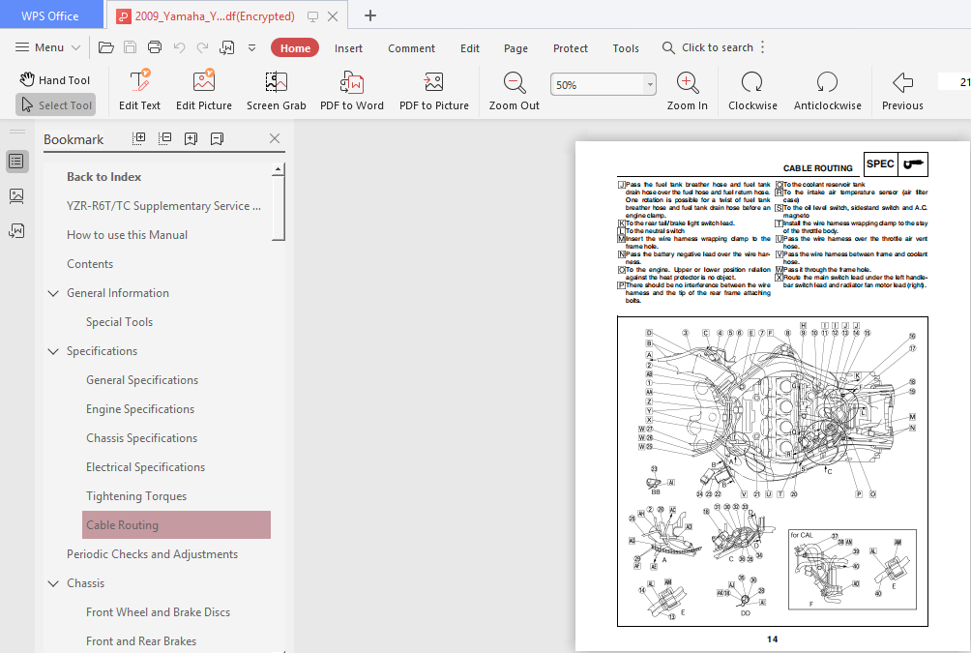Click the Redo arrow icon
This screenshot has width=971, height=653.
click(202, 47)
